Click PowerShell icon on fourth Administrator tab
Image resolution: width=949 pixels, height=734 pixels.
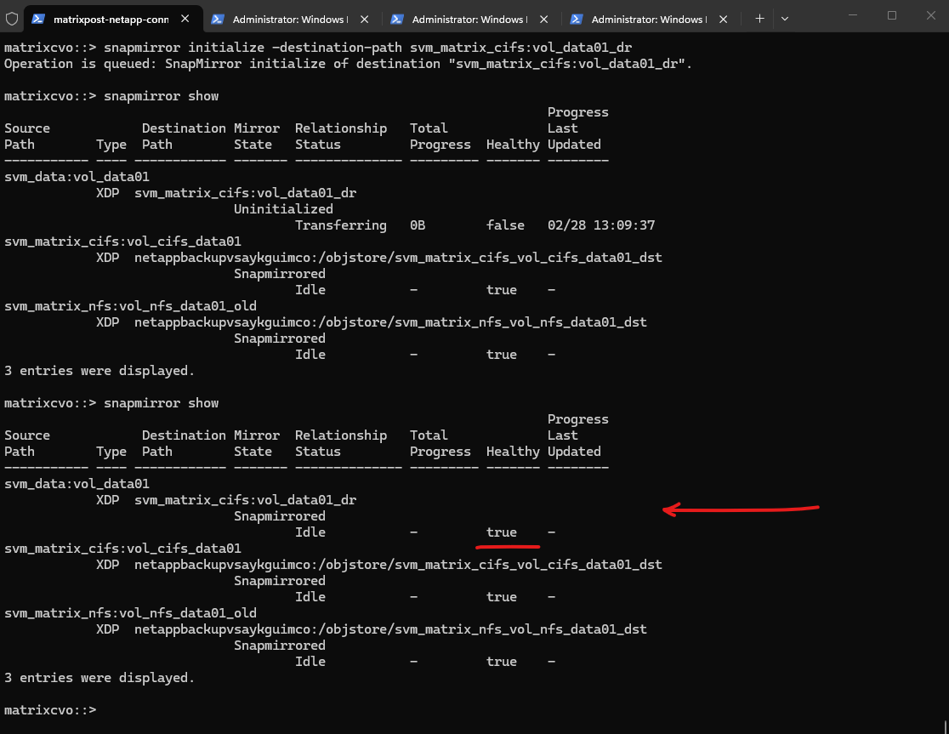[x=577, y=19]
